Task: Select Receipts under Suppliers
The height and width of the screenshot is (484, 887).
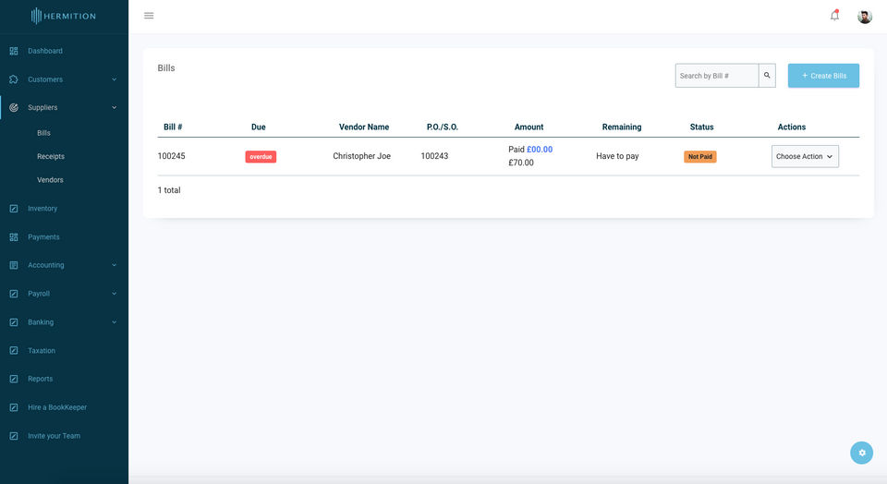Action: tap(51, 157)
